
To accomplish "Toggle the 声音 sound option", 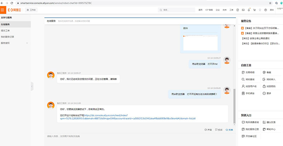I will (x=208, y=130).
